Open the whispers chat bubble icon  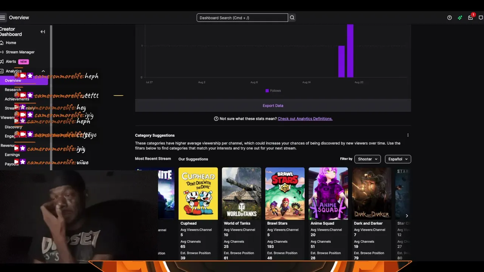[x=481, y=18]
